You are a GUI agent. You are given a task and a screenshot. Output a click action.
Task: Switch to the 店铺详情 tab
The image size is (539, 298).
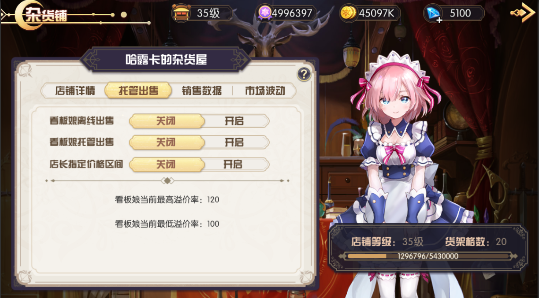point(75,91)
